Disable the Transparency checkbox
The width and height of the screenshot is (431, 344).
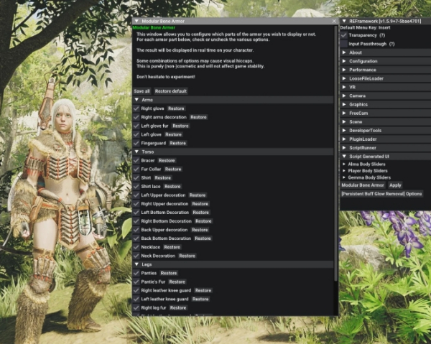(344, 35)
